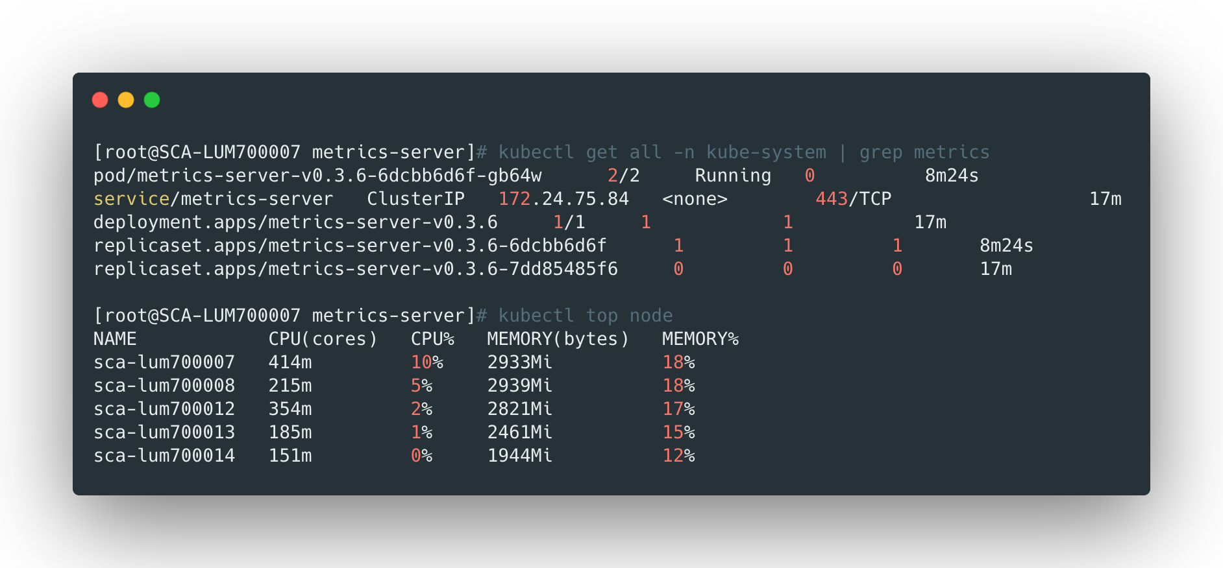The width and height of the screenshot is (1223, 568).
Task: Click the deployment.apps/metrics-server-v0.3.6 name
Action: (x=295, y=222)
